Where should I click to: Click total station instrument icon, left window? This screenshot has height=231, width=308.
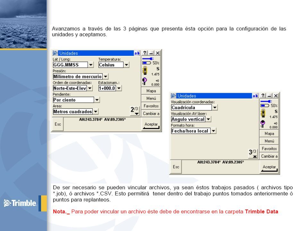tap(145, 71)
